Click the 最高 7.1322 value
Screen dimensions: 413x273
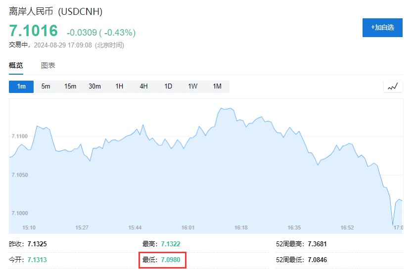pos(171,244)
